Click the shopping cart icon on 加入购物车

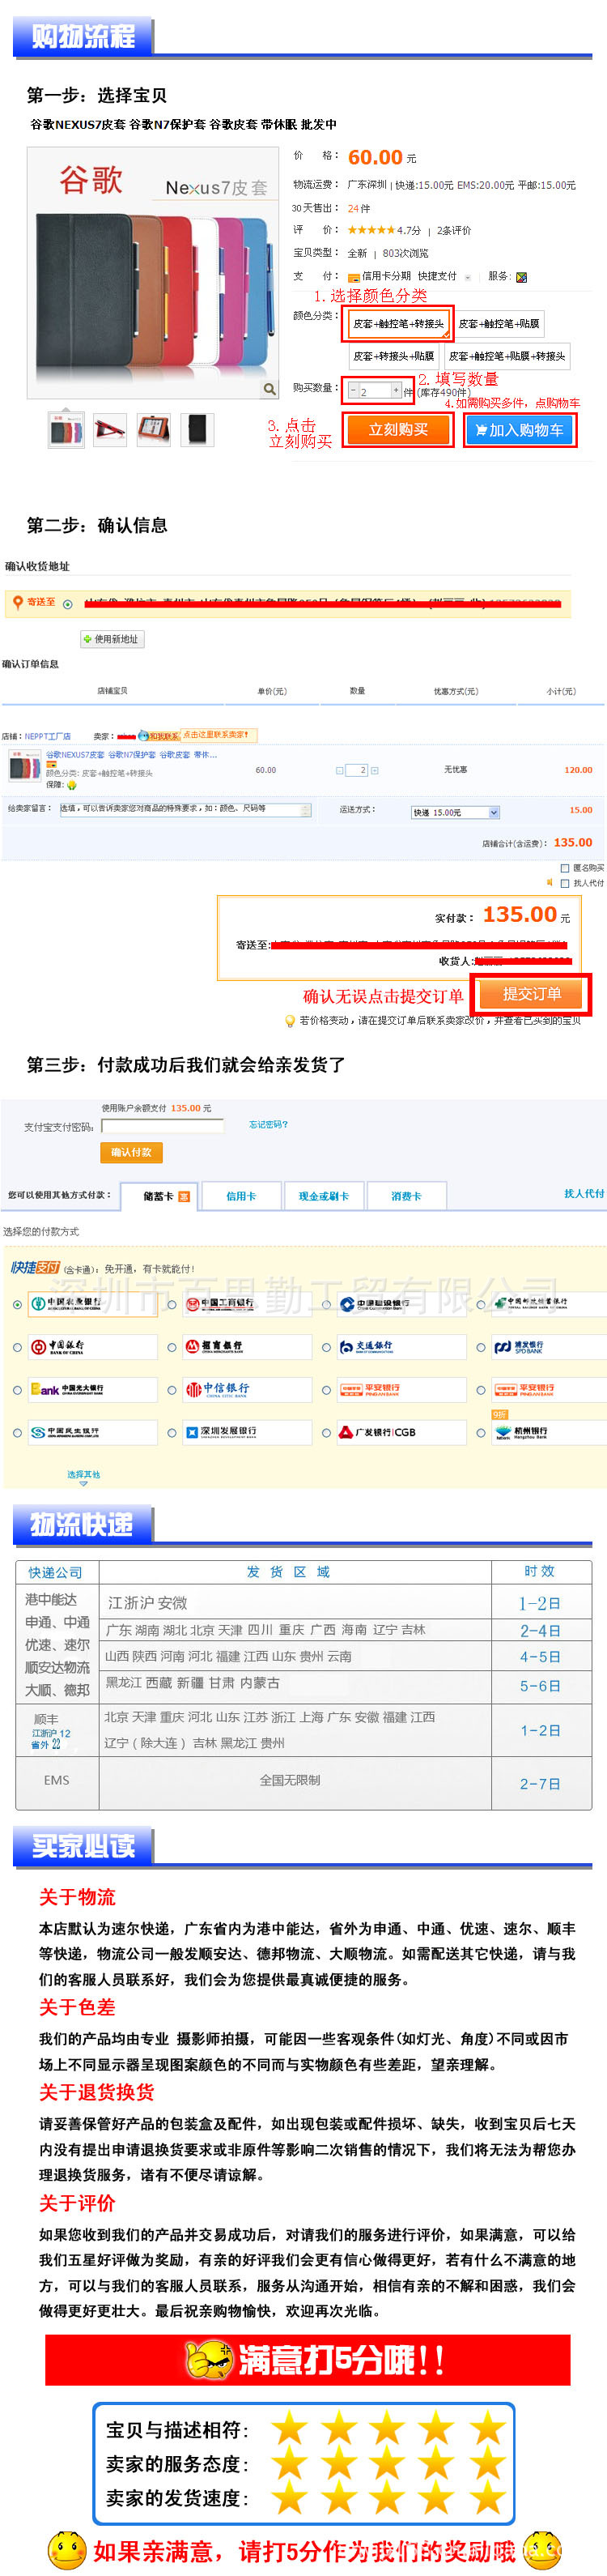click(x=480, y=430)
